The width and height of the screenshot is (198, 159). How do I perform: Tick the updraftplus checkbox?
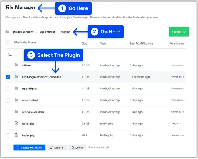coord(8,89)
